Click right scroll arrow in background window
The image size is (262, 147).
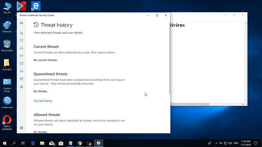click(242, 104)
